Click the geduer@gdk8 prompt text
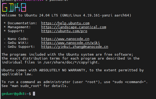The width and height of the screenshot is (156, 99). click(13, 94)
